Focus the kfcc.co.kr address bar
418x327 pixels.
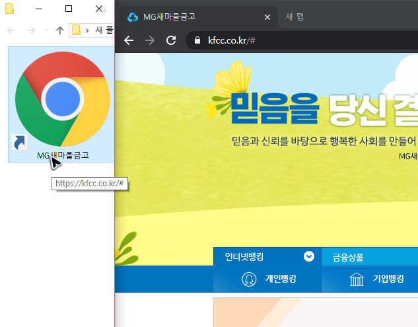[302, 40]
